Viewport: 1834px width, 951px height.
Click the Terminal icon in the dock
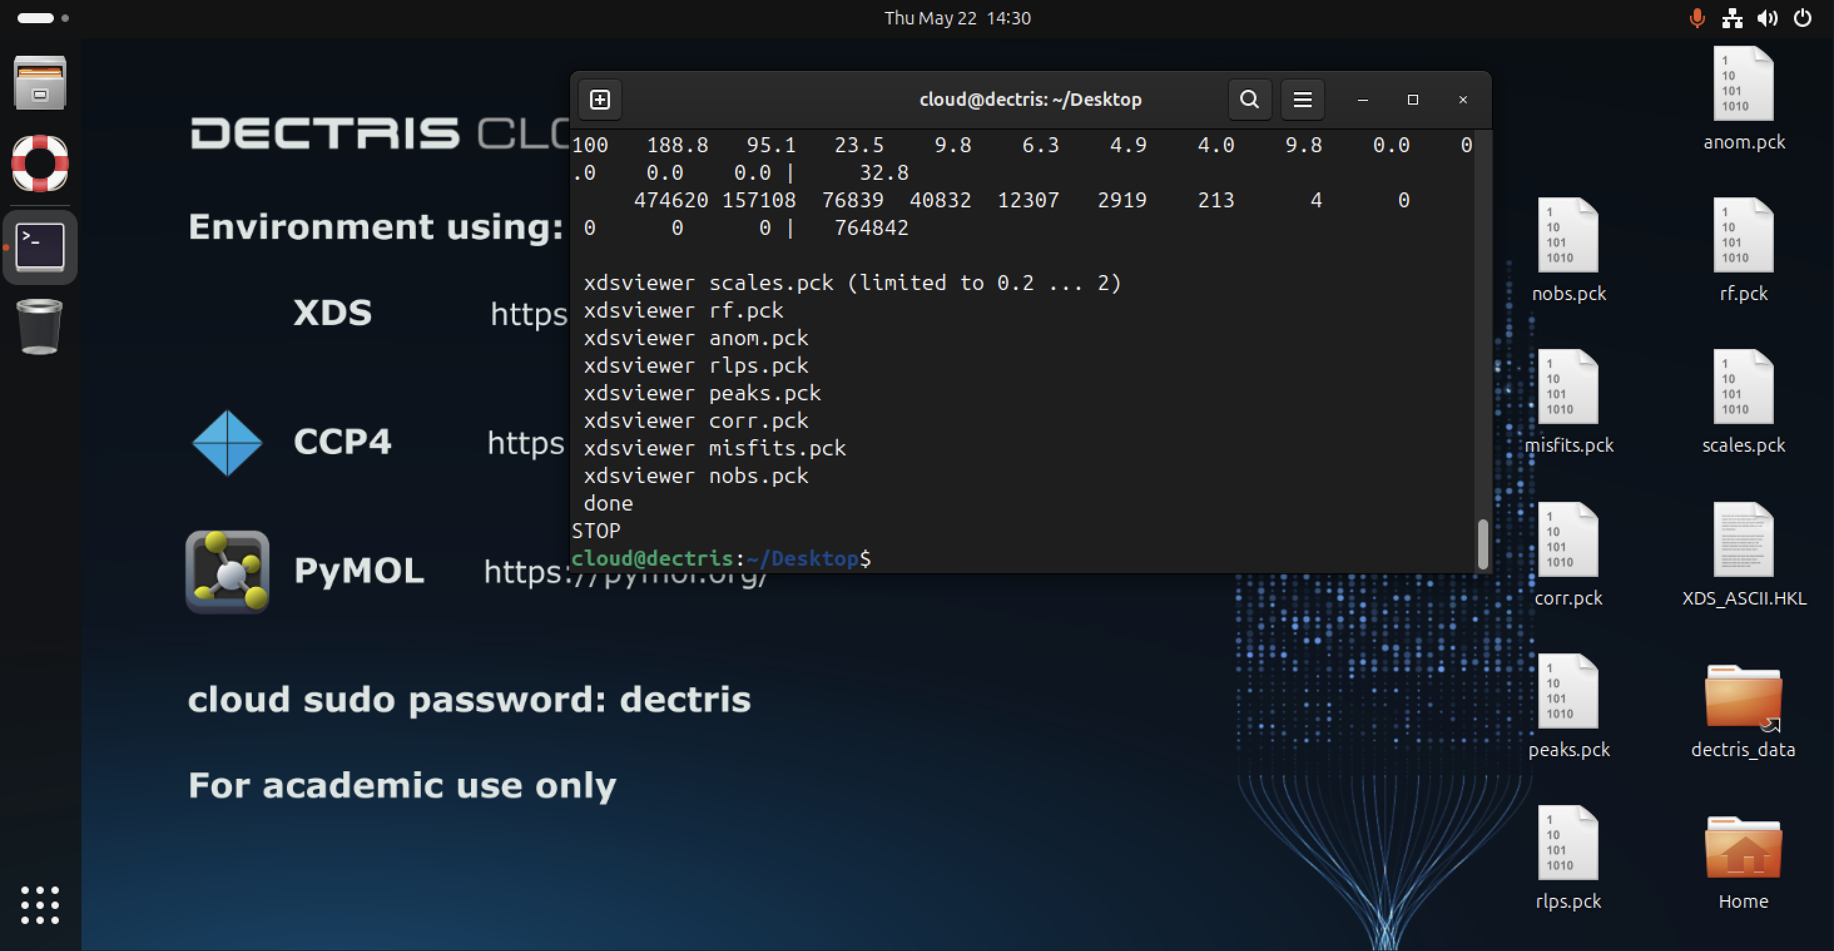coord(40,246)
